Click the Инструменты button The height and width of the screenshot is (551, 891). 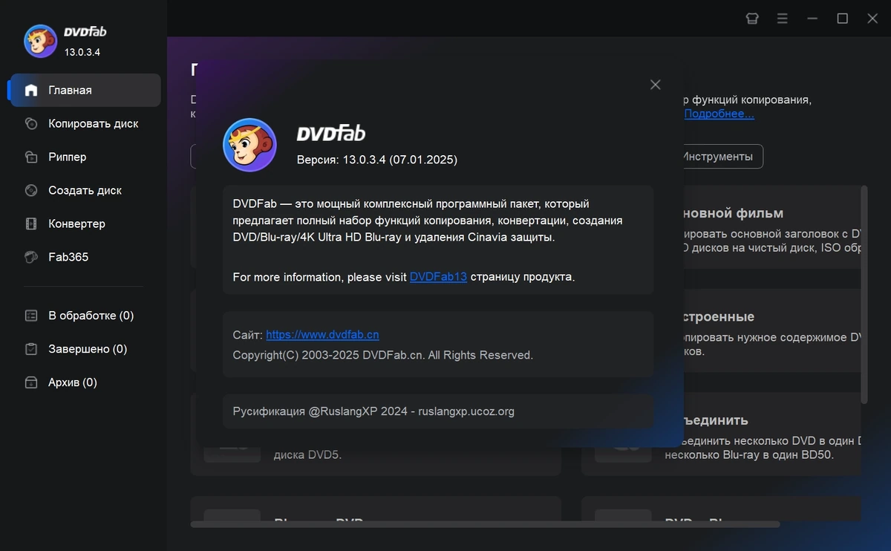tap(717, 157)
